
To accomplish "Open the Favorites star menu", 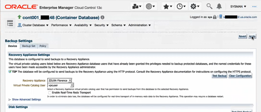I will coord(168,6).
